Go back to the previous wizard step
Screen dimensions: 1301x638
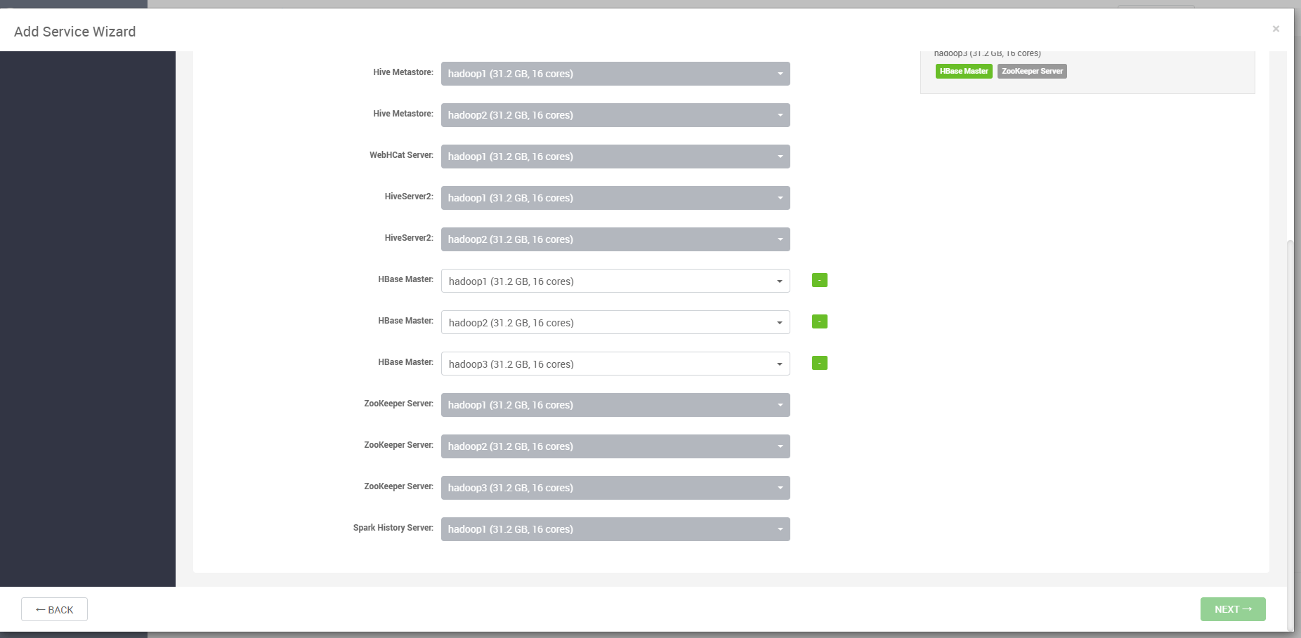[54, 609]
